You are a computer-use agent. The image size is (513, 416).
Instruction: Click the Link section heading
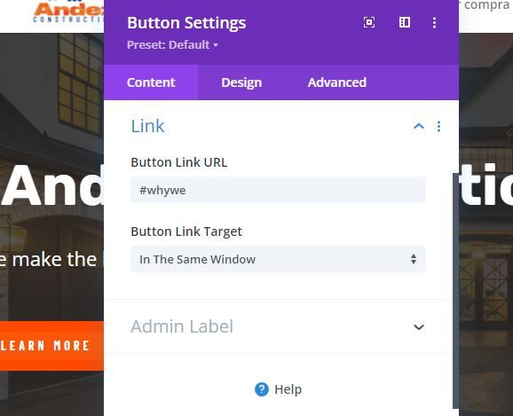coord(147,126)
